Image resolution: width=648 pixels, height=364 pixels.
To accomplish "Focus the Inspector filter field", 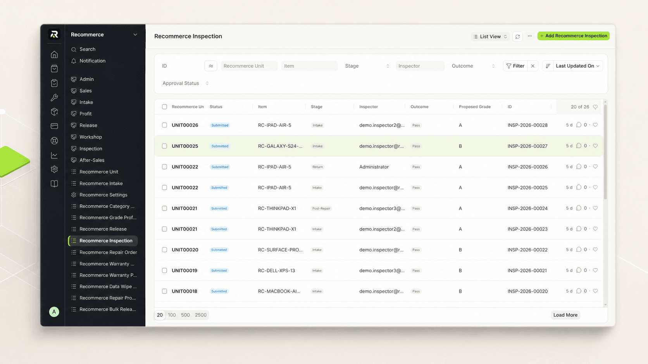I will (x=420, y=66).
